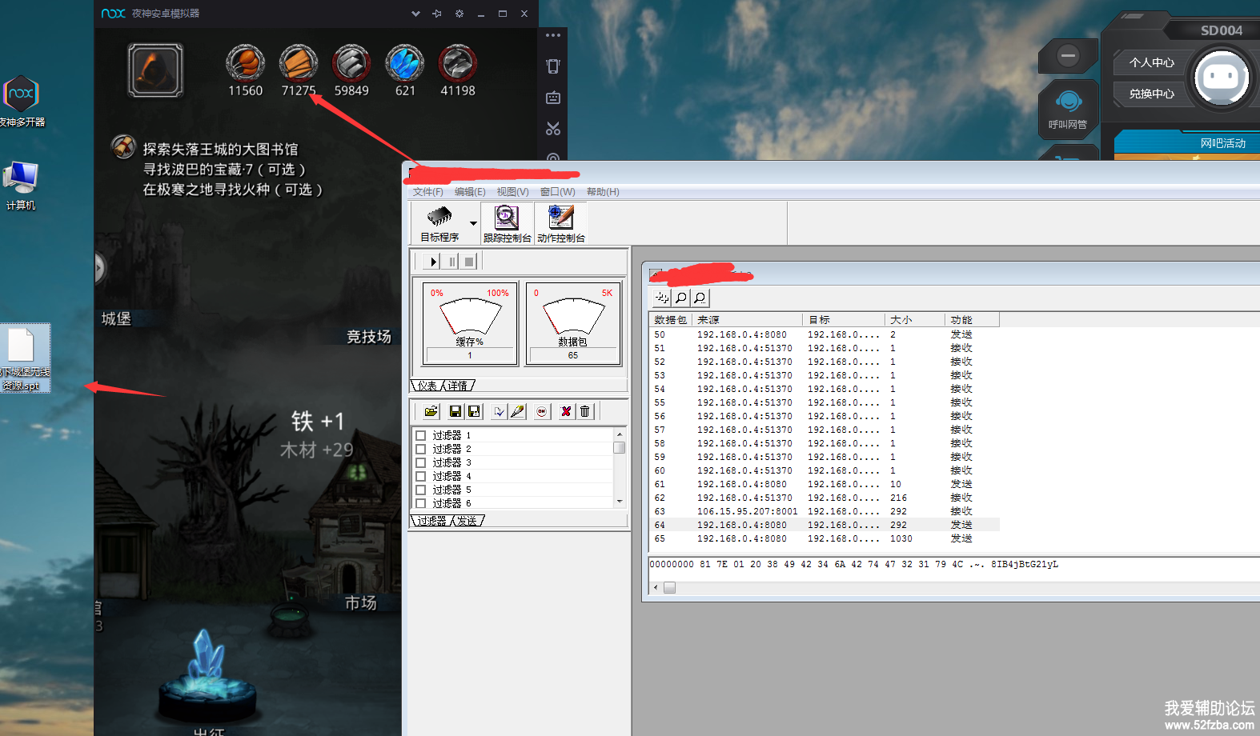1260x736 pixels.
Task: Enable checkbox for 过滤器 5
Action: [420, 490]
